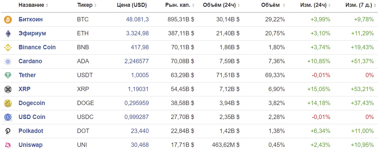The height and width of the screenshot is (154, 381).
Task: Click the Polkadot logo icon
Action: (7, 131)
